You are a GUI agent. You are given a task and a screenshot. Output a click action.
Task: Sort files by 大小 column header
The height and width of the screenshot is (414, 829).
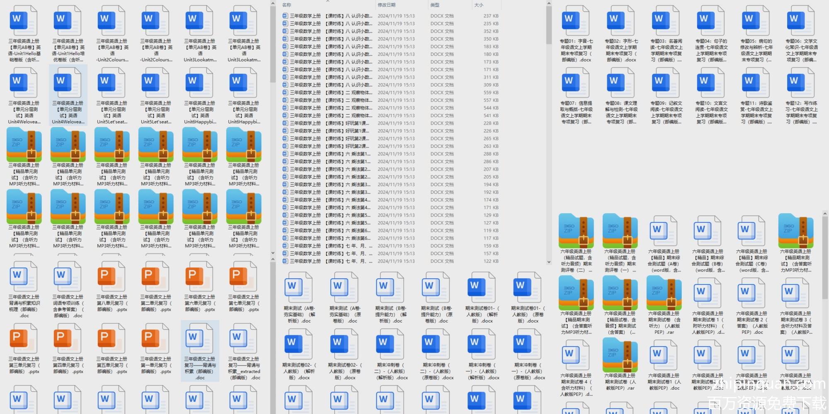click(x=479, y=5)
